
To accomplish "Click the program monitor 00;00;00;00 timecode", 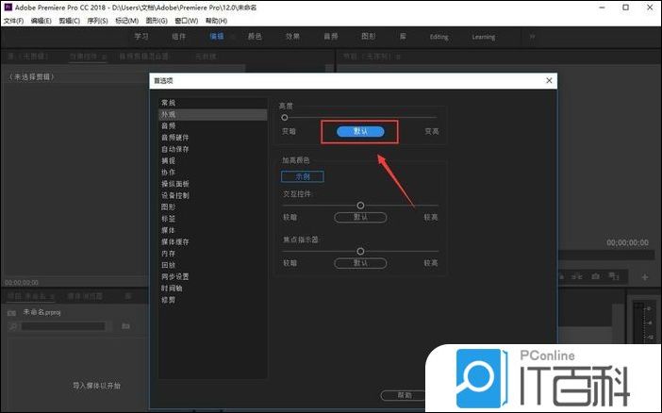I will pyautogui.click(x=627, y=243).
